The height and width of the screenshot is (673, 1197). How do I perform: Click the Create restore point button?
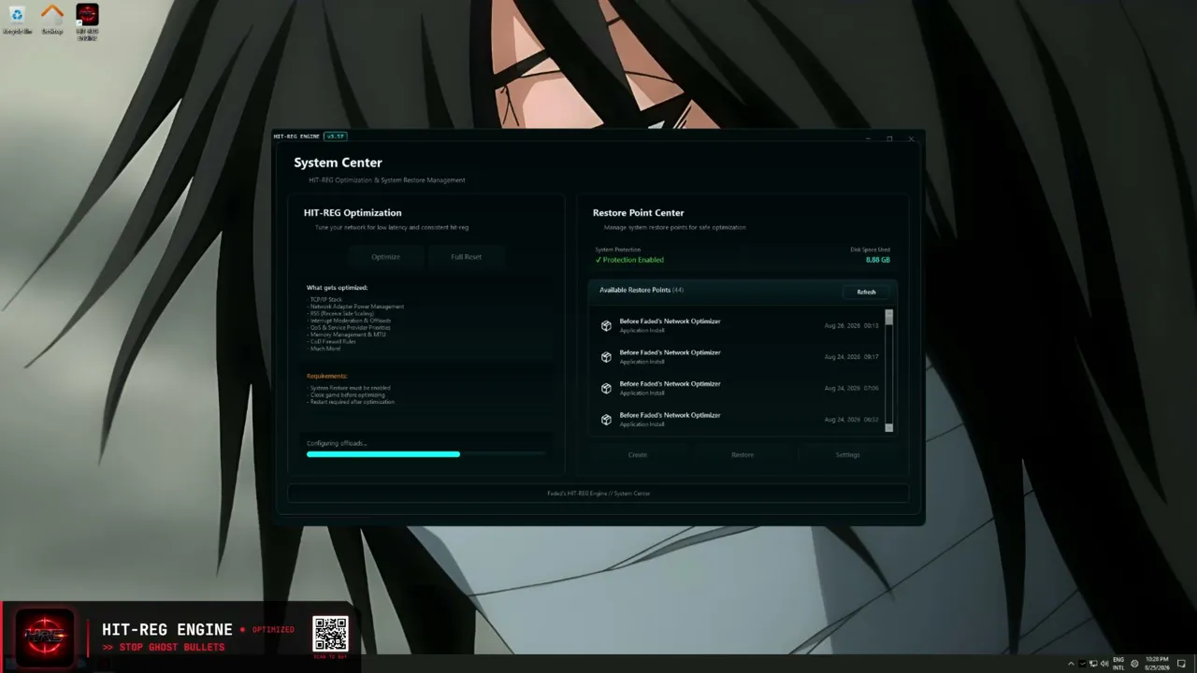638,455
